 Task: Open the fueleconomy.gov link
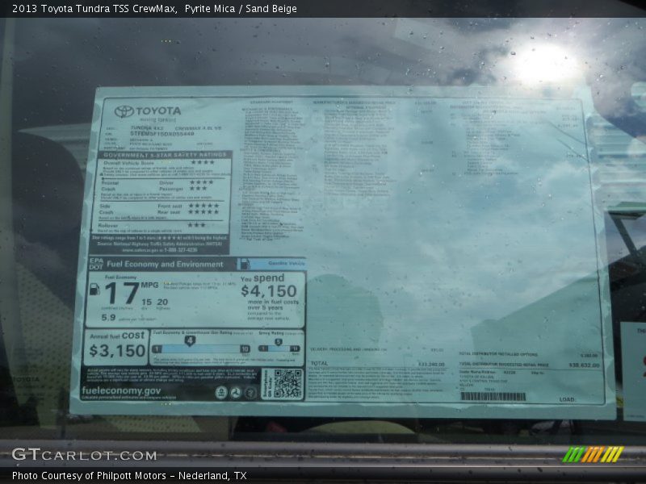click(121, 390)
